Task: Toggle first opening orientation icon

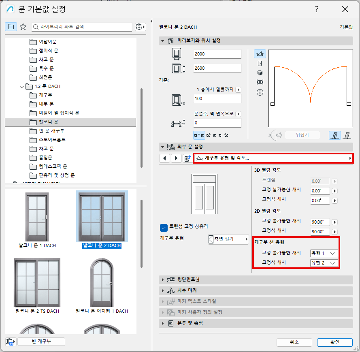Action: click(335, 135)
